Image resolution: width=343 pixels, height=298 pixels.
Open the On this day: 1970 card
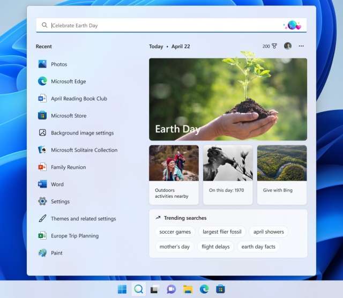tap(228, 175)
